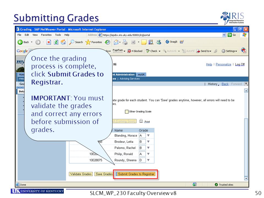The image size is (264, 198).
Task: Click the Send to icon
Action: click(x=198, y=51)
